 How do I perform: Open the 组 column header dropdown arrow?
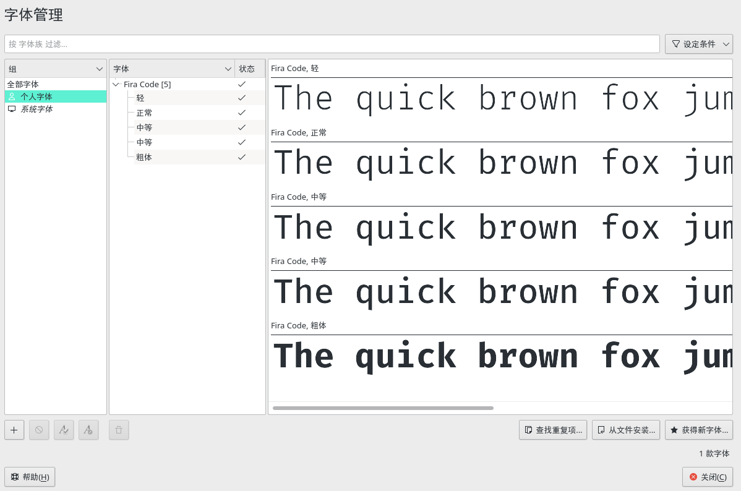click(x=99, y=69)
